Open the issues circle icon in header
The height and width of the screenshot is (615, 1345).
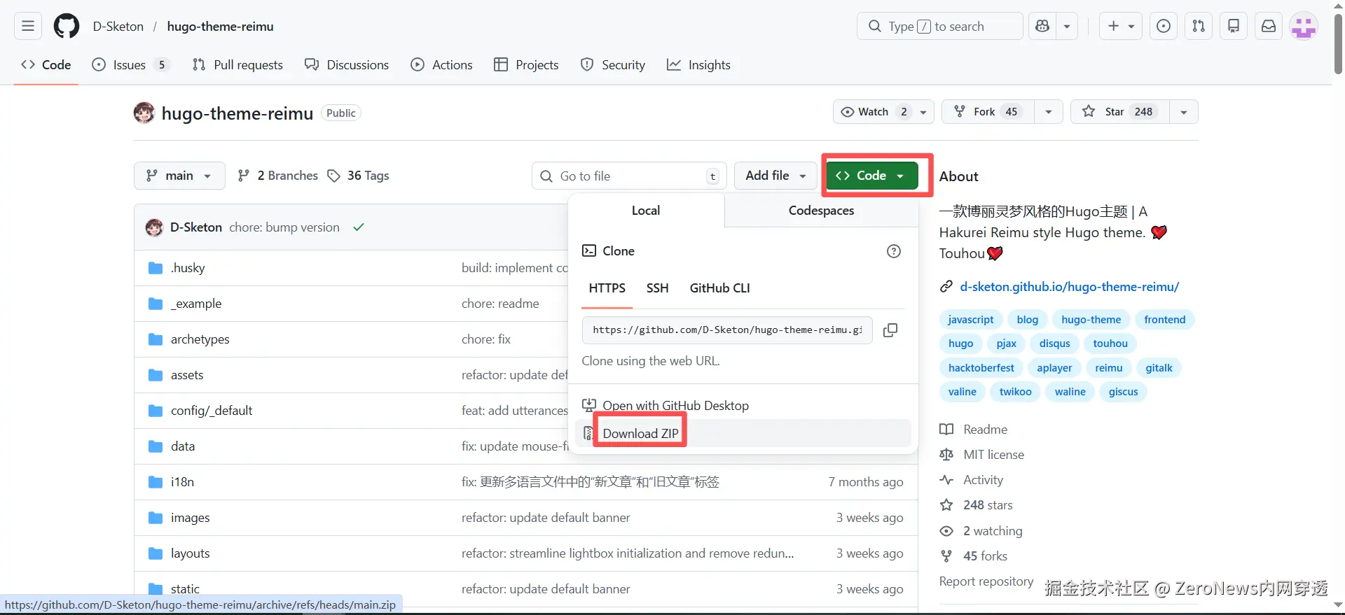(1164, 27)
